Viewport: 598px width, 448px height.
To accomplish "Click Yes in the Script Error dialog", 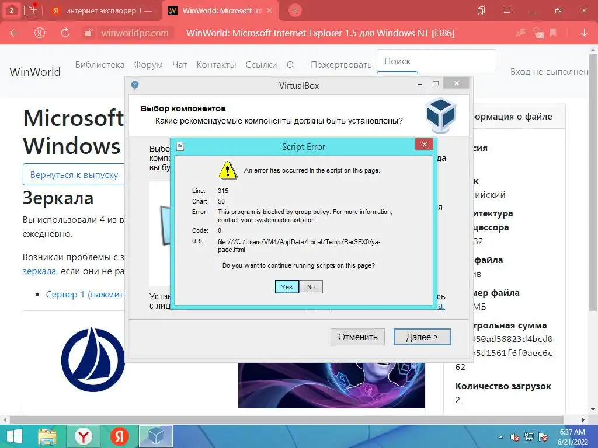I will pos(286,287).
